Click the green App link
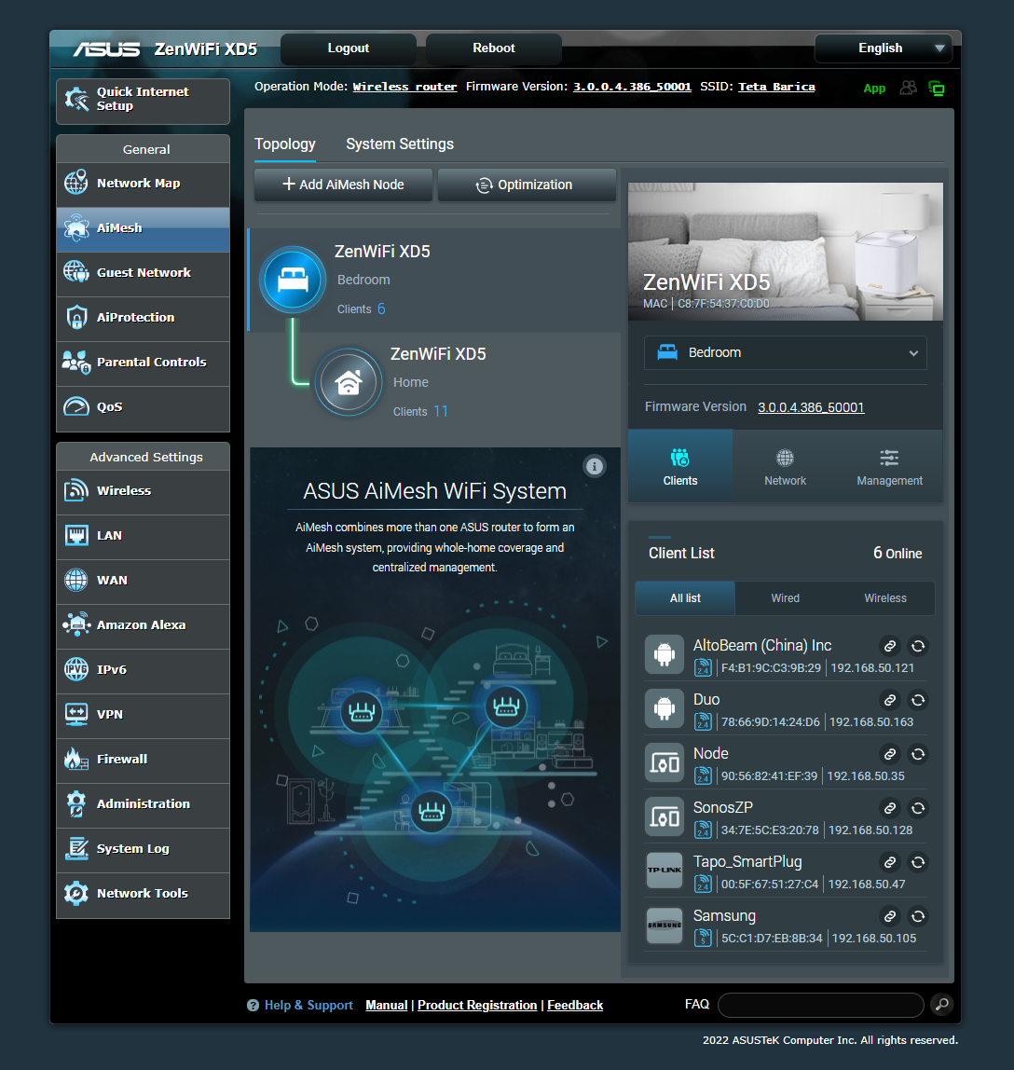Screen dimensions: 1014x1070 click(874, 88)
